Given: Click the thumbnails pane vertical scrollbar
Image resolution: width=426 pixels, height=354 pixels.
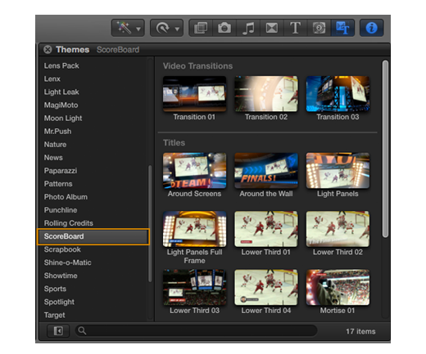Looking at the screenshot, I should point(385,149).
